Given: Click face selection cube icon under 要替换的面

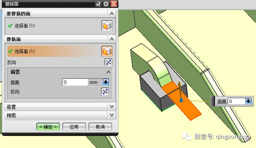Looking at the screenshot, I should (x=107, y=26).
